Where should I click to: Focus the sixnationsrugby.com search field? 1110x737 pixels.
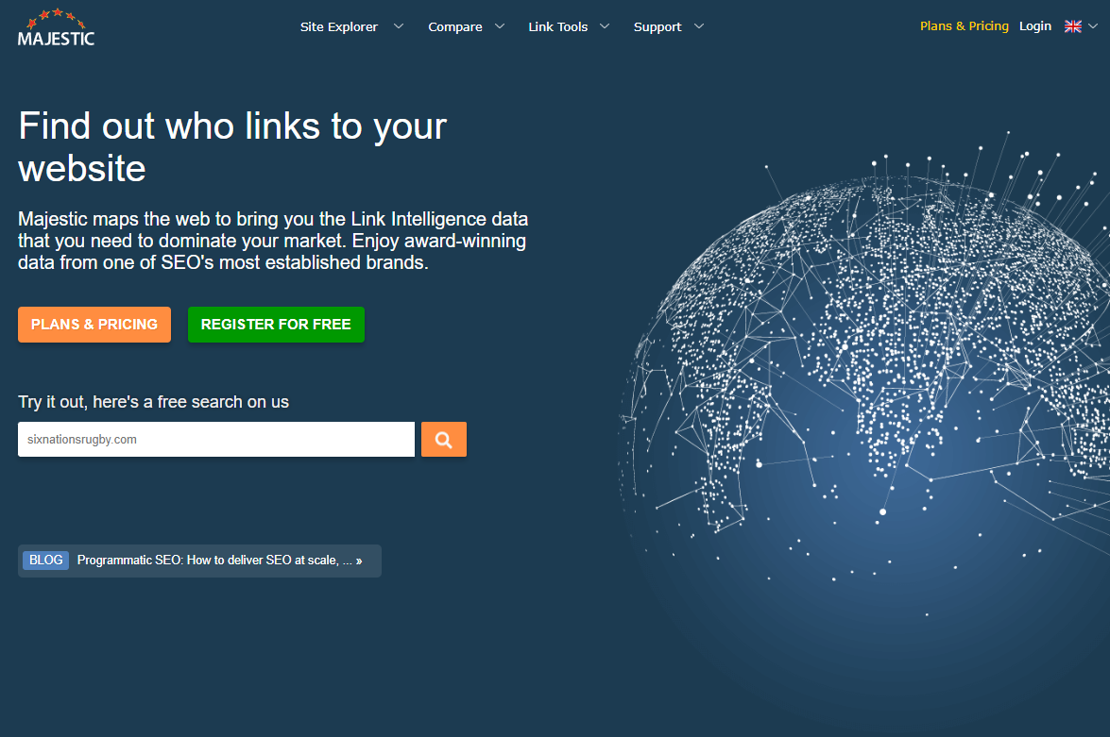coord(216,439)
